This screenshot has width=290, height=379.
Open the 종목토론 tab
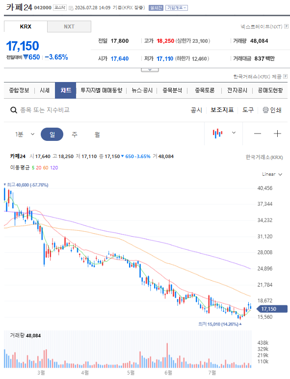205,90
